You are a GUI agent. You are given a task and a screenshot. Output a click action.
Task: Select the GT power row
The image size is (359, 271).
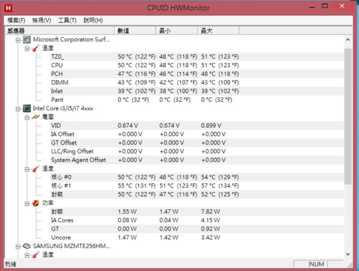tap(197, 229)
